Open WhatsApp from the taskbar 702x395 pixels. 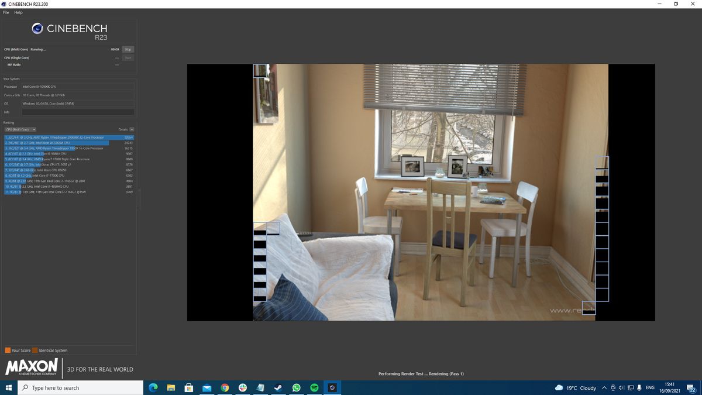click(296, 387)
